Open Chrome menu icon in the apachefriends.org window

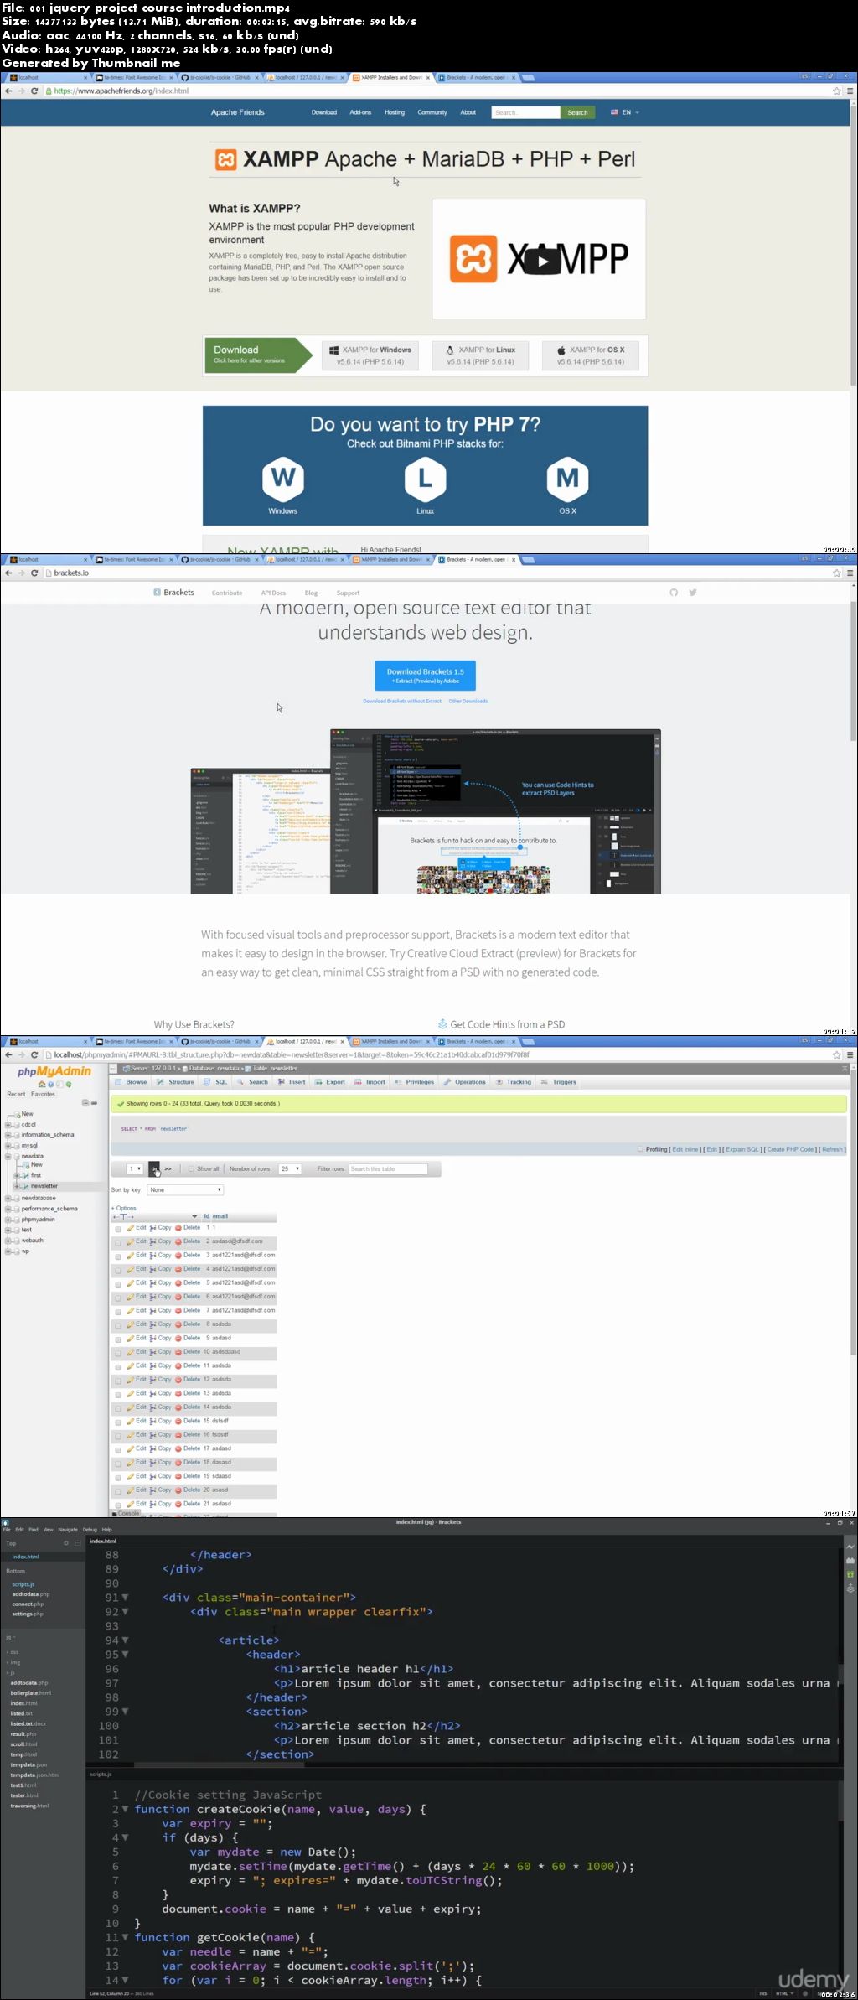[x=850, y=91]
